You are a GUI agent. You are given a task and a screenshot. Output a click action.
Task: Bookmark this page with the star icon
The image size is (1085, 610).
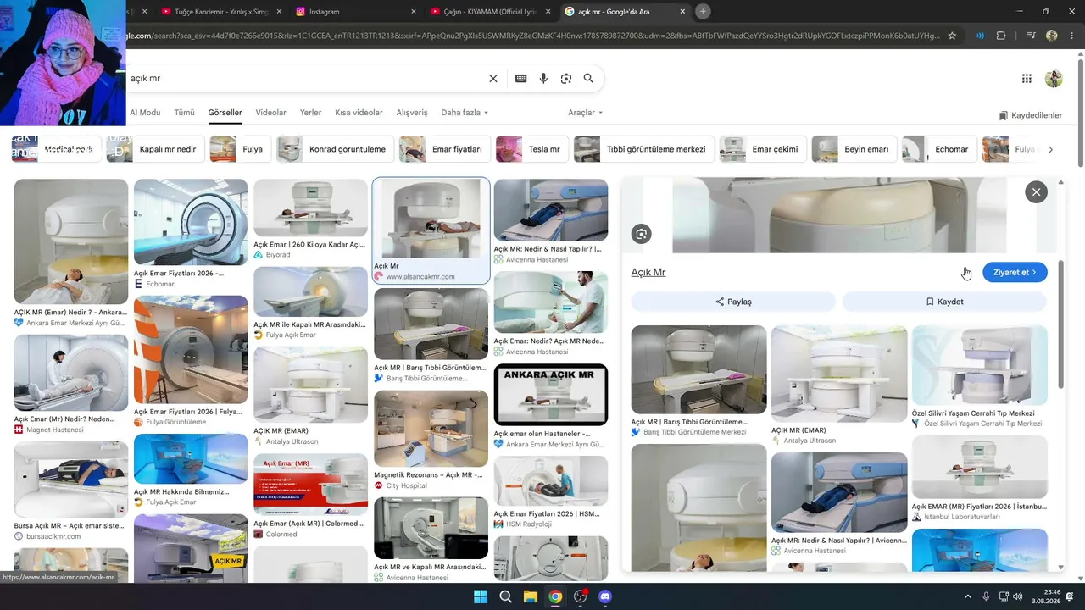click(953, 36)
